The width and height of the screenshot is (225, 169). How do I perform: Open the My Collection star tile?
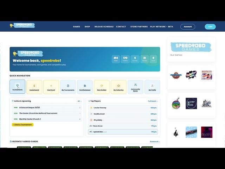click(x=118, y=87)
